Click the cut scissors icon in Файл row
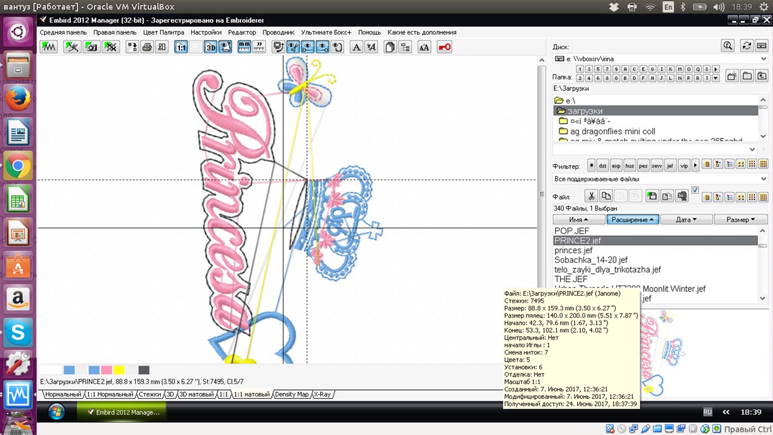 591,196
